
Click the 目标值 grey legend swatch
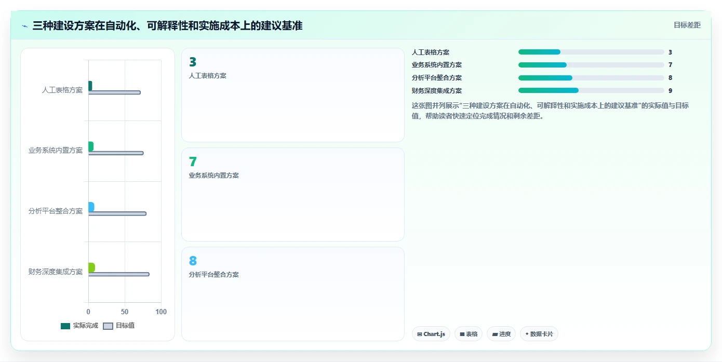108,326
